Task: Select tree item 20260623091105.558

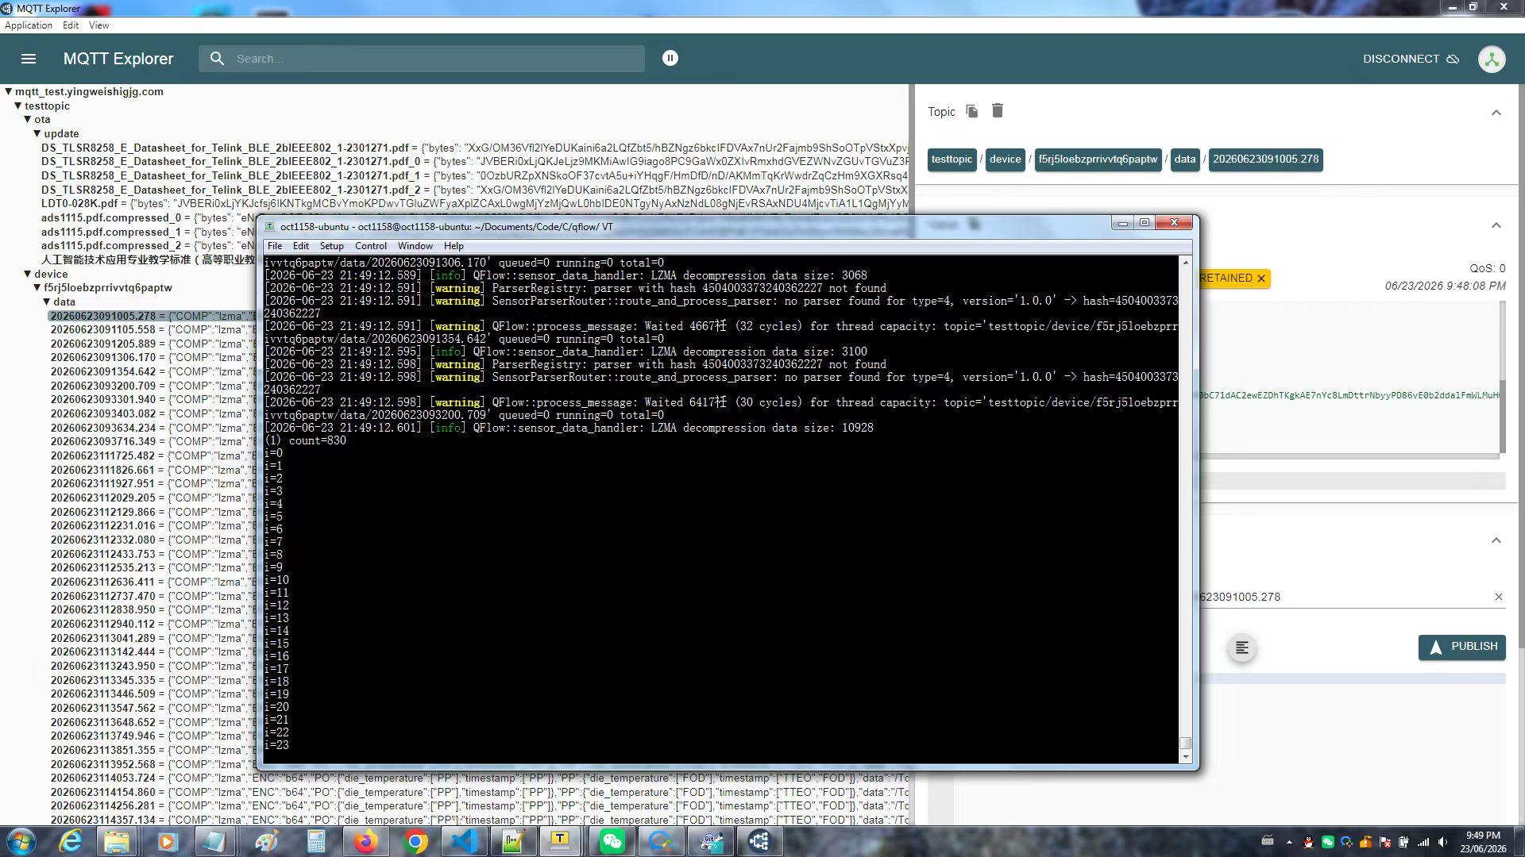Action: click(103, 330)
